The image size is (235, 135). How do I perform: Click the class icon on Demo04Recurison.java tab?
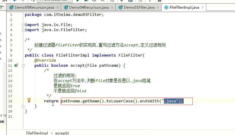point(66,7)
